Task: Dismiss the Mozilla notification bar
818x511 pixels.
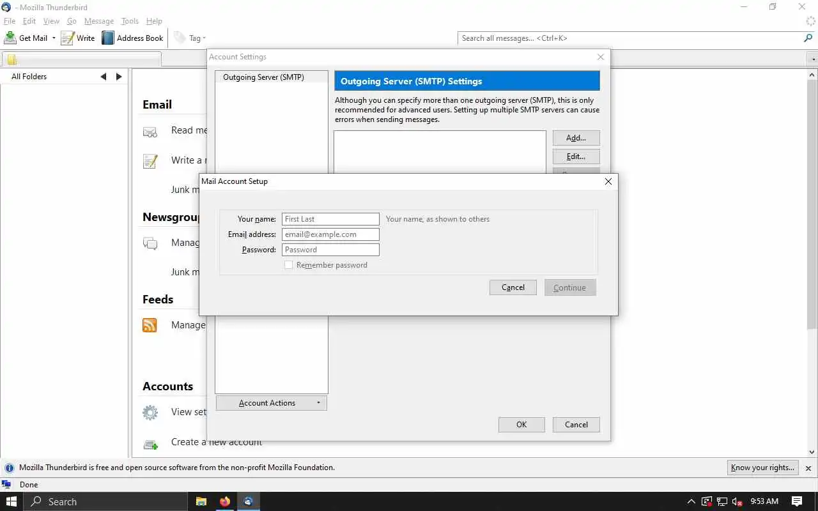Action: pyautogui.click(x=808, y=468)
